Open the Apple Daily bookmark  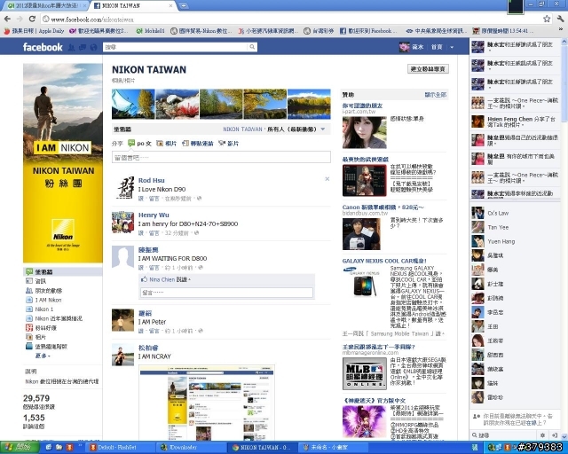[34, 31]
